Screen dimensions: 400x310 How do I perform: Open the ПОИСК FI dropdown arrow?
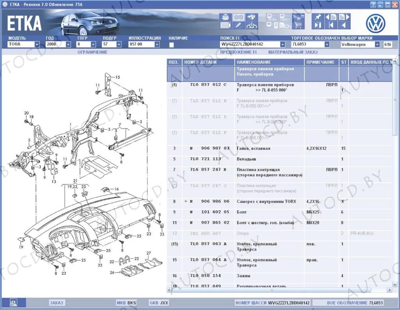pos(282,45)
